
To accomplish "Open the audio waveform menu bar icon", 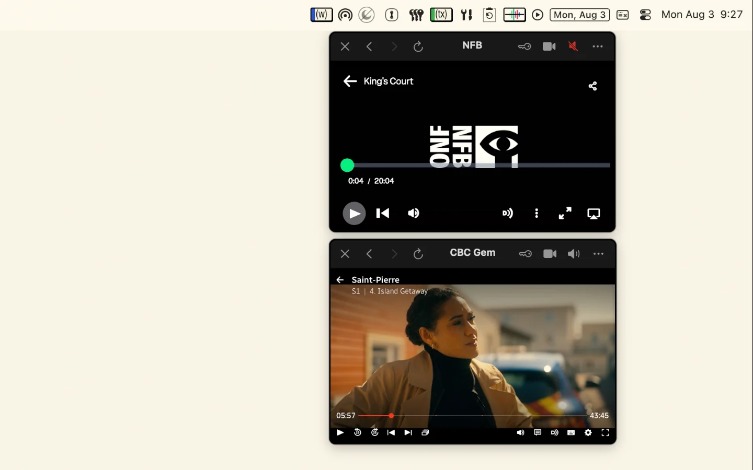I will click(515, 15).
